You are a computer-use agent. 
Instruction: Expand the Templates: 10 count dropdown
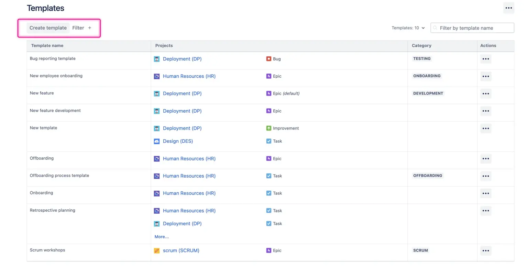(x=408, y=28)
